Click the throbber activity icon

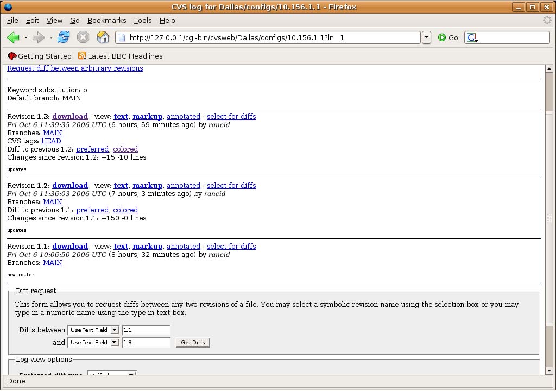(x=547, y=20)
